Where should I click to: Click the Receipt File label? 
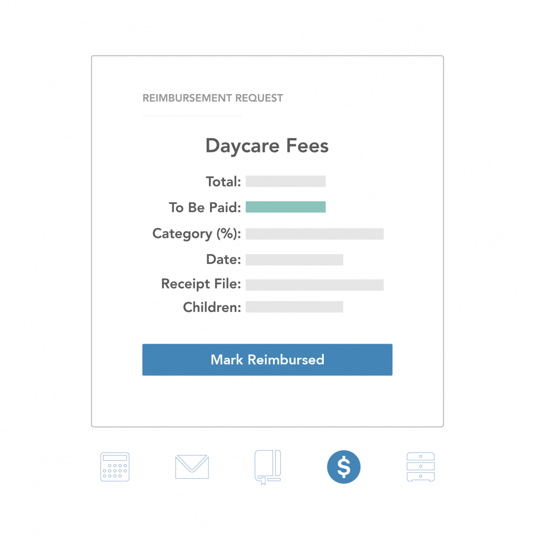[x=201, y=284]
